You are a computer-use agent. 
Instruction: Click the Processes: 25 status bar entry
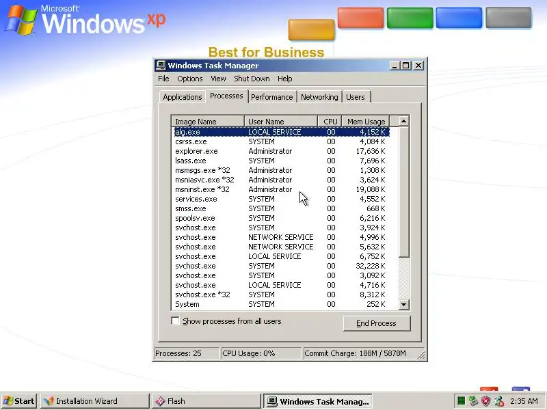tap(187, 353)
